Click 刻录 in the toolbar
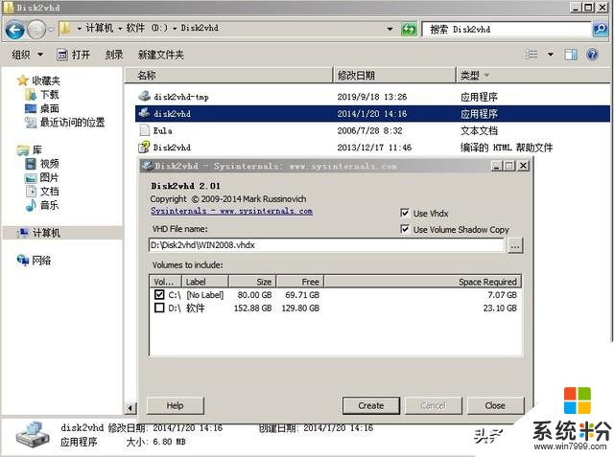The height and width of the screenshot is (457, 614). coord(114,55)
